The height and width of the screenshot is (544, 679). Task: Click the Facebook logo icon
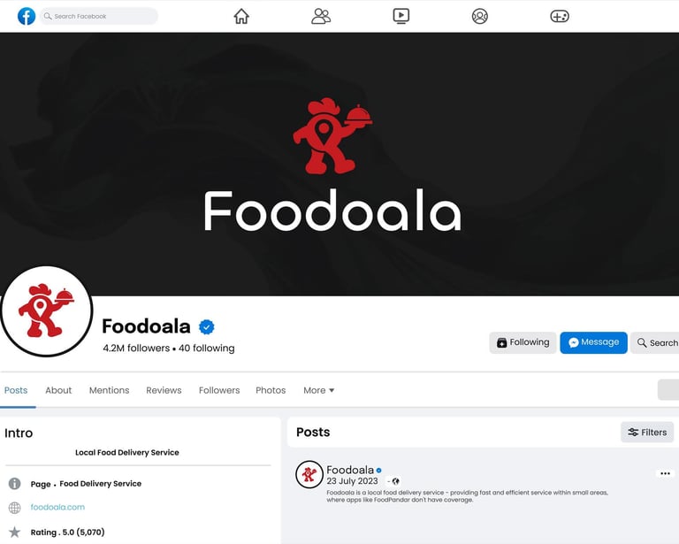click(x=27, y=17)
